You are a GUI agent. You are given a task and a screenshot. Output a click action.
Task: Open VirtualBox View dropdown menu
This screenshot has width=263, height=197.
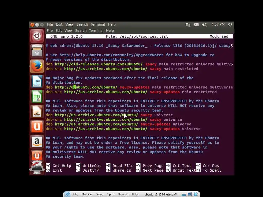pyautogui.click(x=99, y=194)
